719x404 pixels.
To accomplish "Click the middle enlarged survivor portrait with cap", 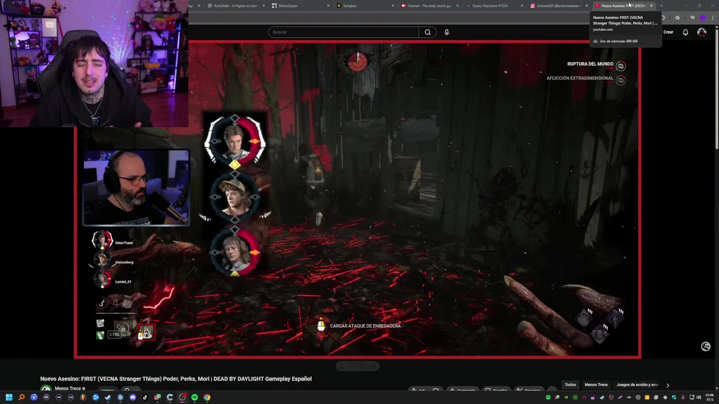I will 235,196.
